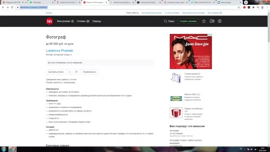Viewport: 270px width, 152px height.
Task: Close the WhatsApp tab
Action: click(x=53, y=2)
